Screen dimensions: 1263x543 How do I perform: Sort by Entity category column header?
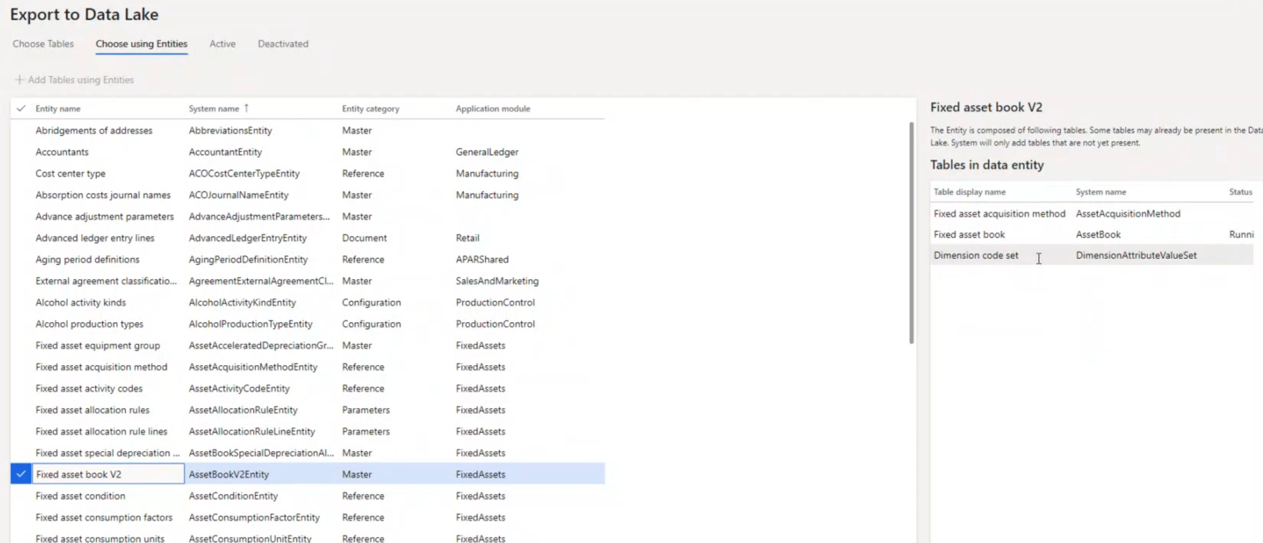(x=370, y=109)
